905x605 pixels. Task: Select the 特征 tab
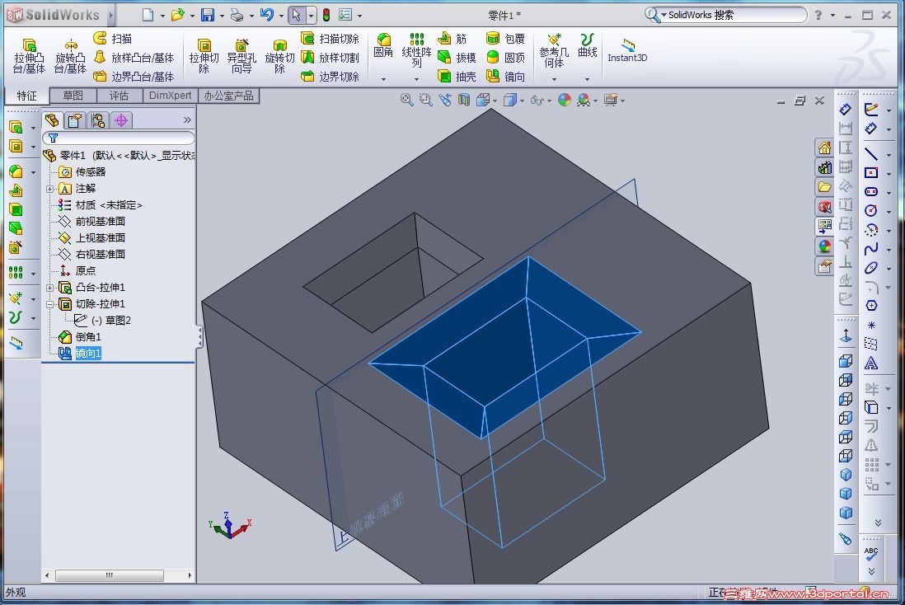click(x=26, y=96)
